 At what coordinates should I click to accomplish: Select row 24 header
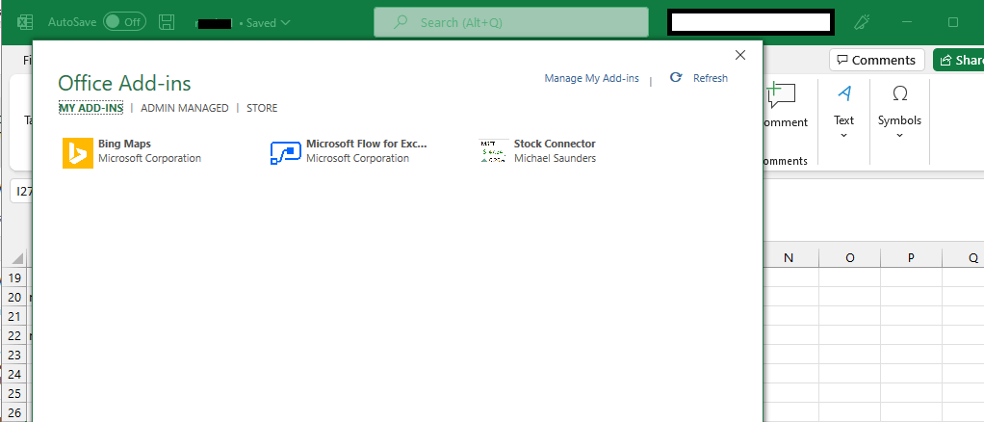14,374
